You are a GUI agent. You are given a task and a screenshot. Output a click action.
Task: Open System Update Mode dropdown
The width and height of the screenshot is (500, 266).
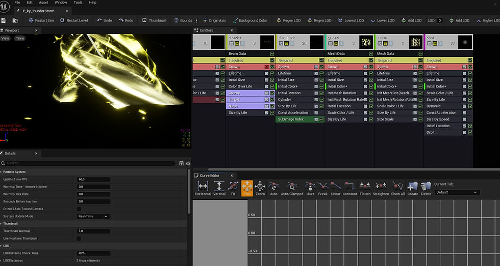tap(93, 216)
